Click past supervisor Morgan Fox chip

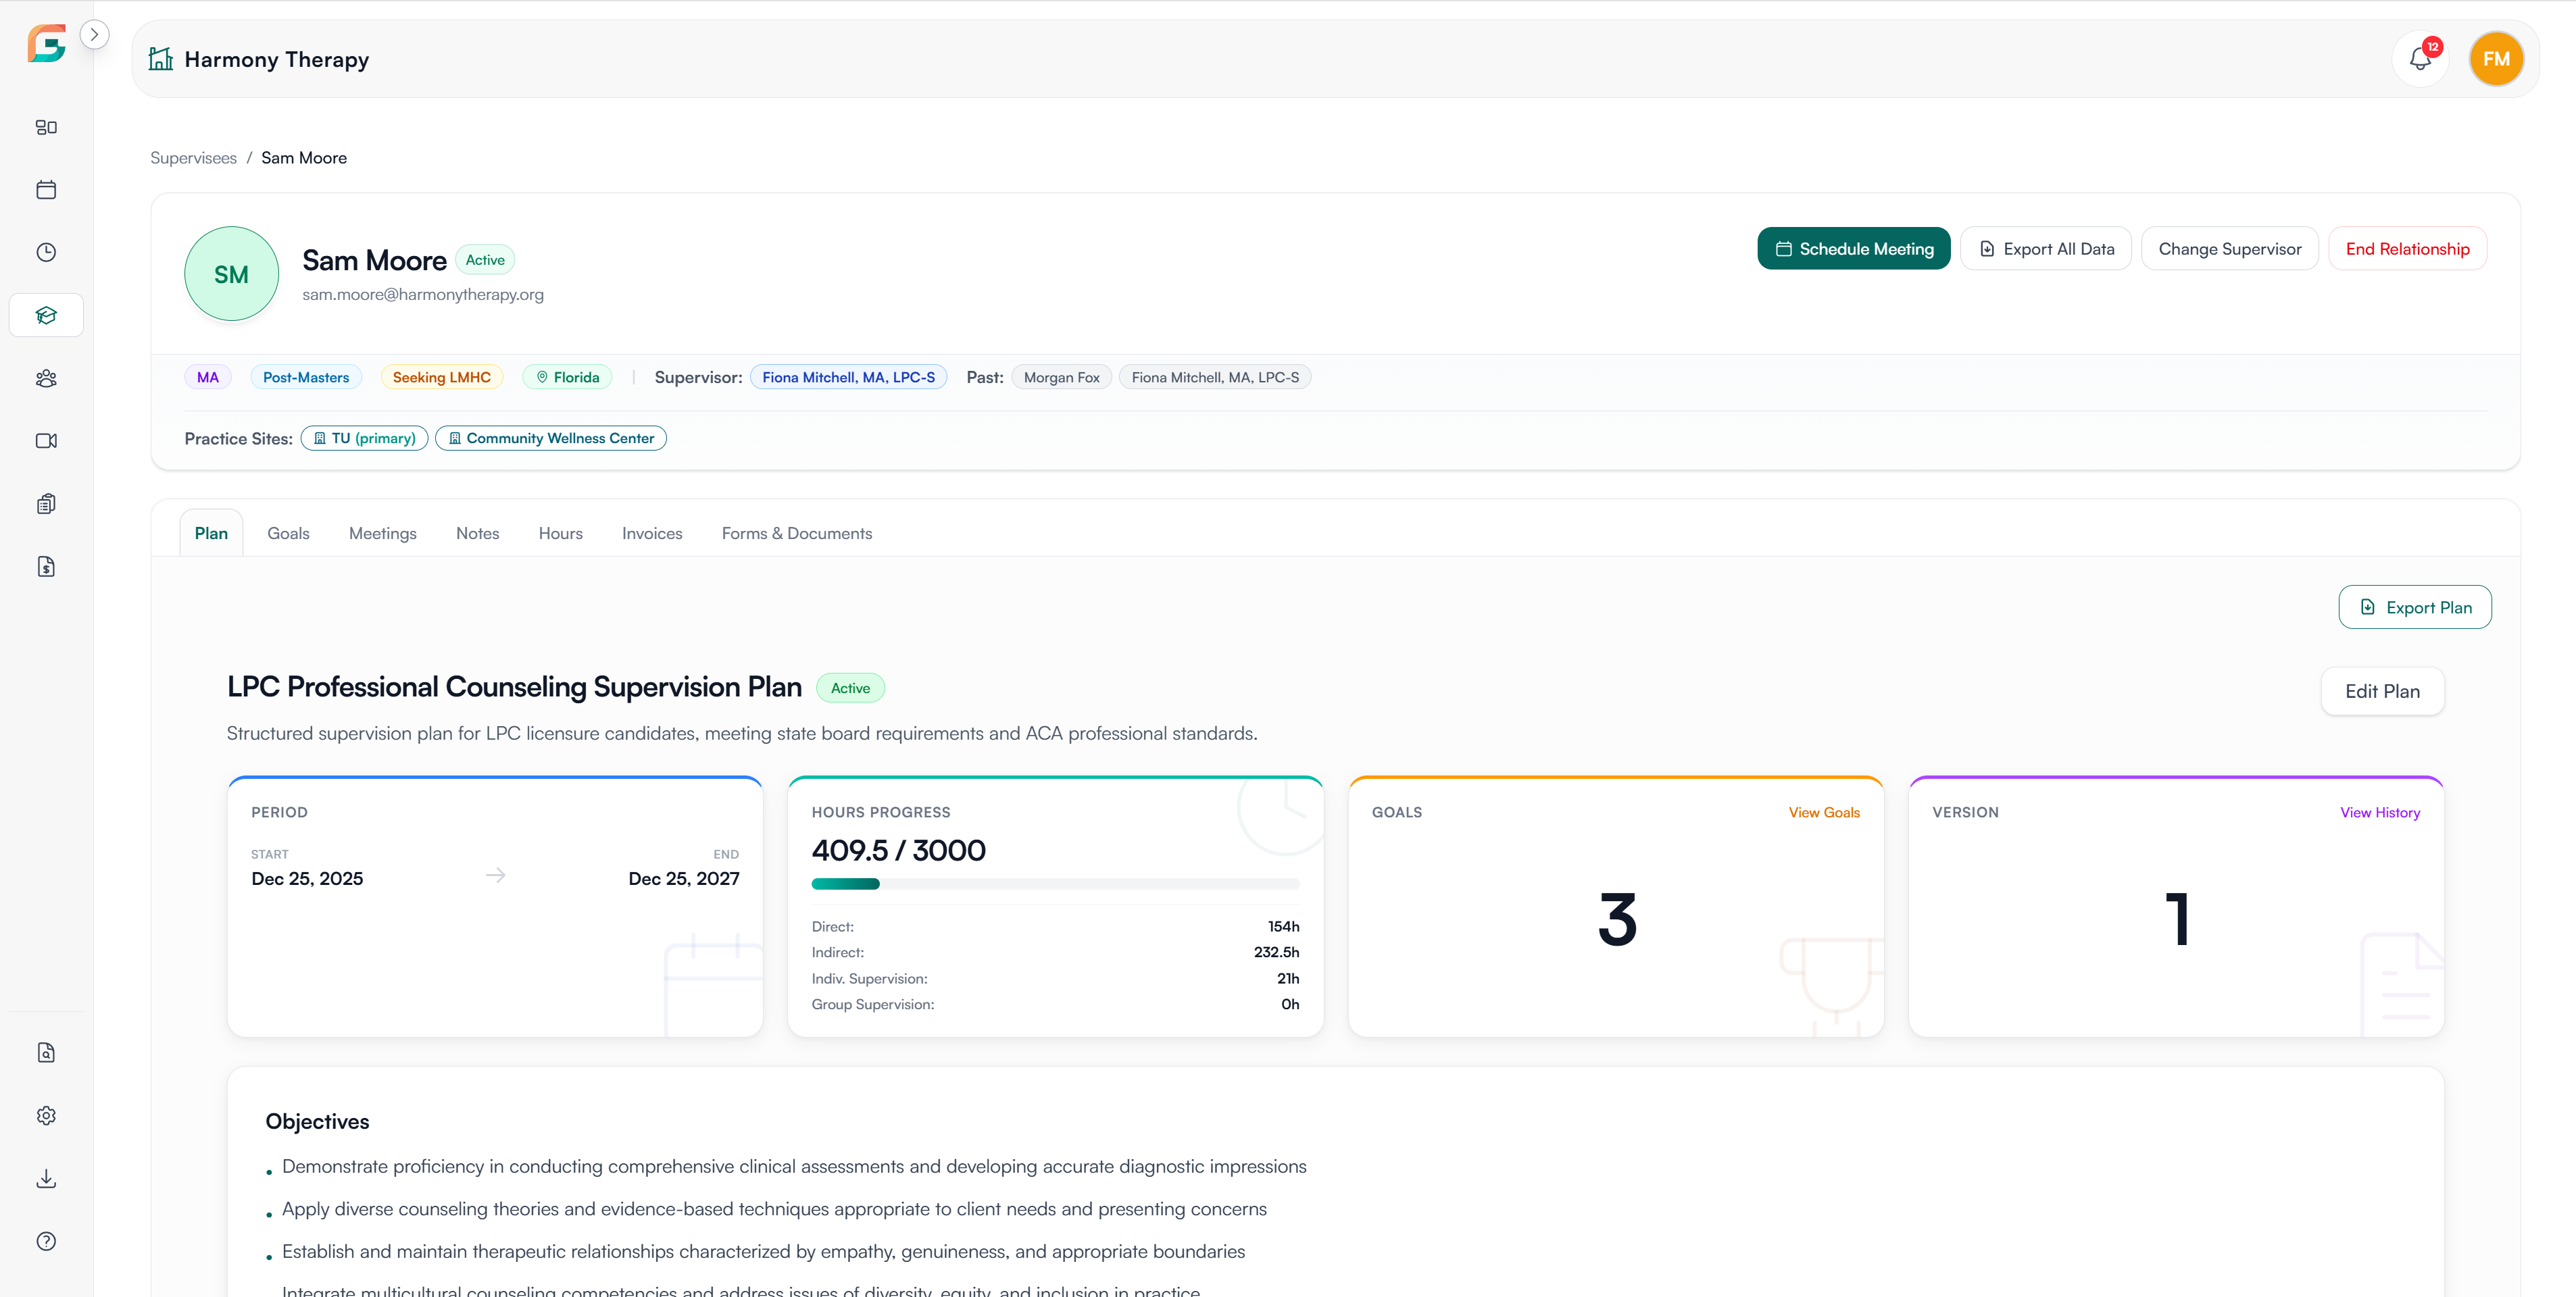click(1061, 377)
